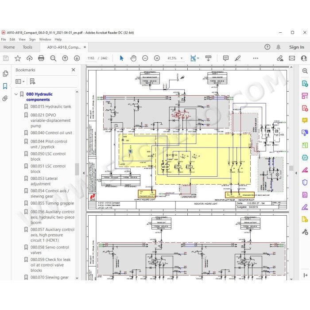
Task: Add a comment note
Action: 226,58
